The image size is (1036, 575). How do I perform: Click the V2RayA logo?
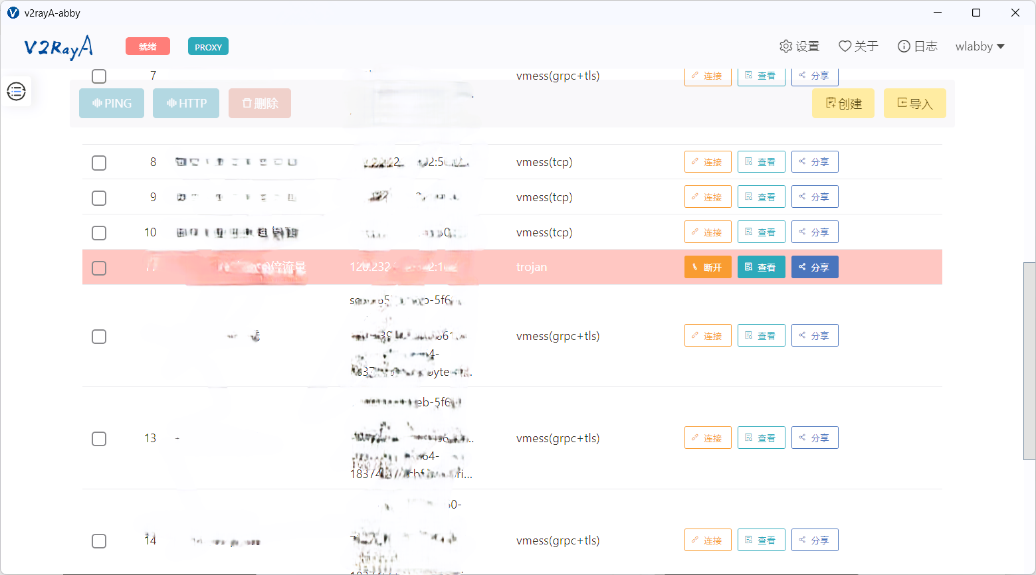[58, 47]
